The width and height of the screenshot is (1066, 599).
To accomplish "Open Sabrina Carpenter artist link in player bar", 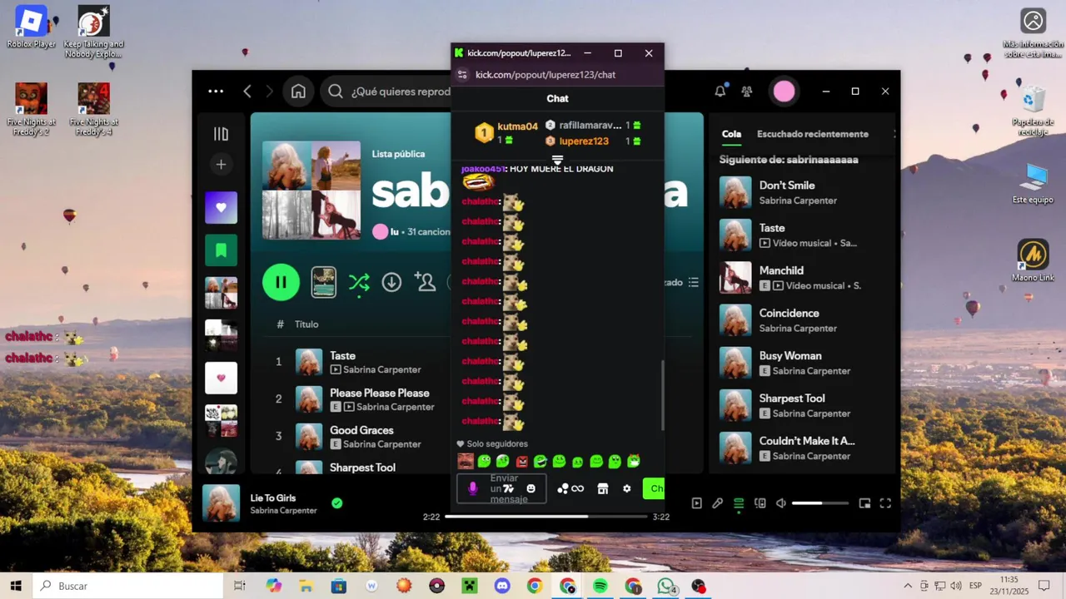I will (x=284, y=510).
